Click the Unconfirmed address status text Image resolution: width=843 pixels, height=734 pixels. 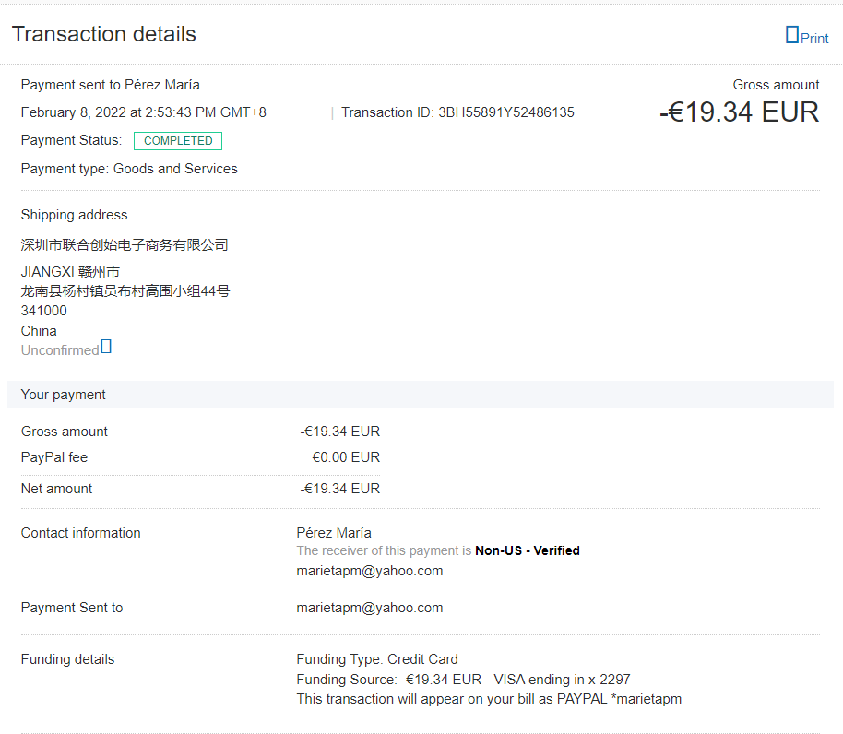(59, 350)
